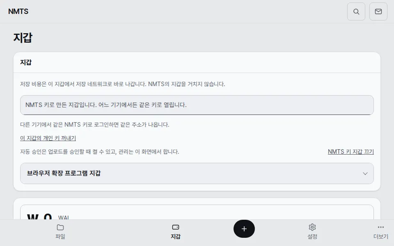This screenshot has width=394, height=246.
Task: Open the 파일 tab label
Action: tap(60, 237)
